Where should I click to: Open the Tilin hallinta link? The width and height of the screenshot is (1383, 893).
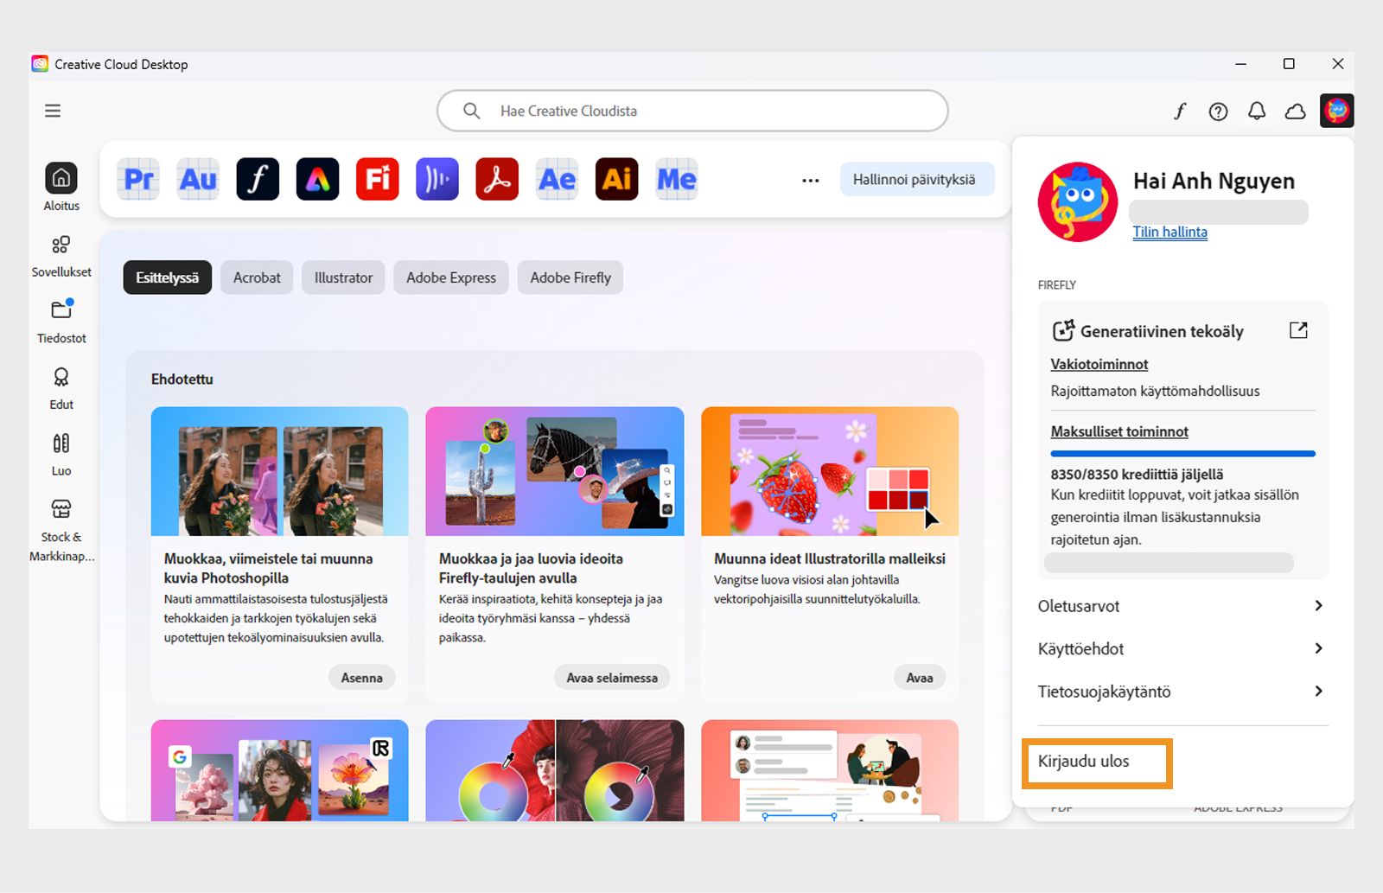1169,232
